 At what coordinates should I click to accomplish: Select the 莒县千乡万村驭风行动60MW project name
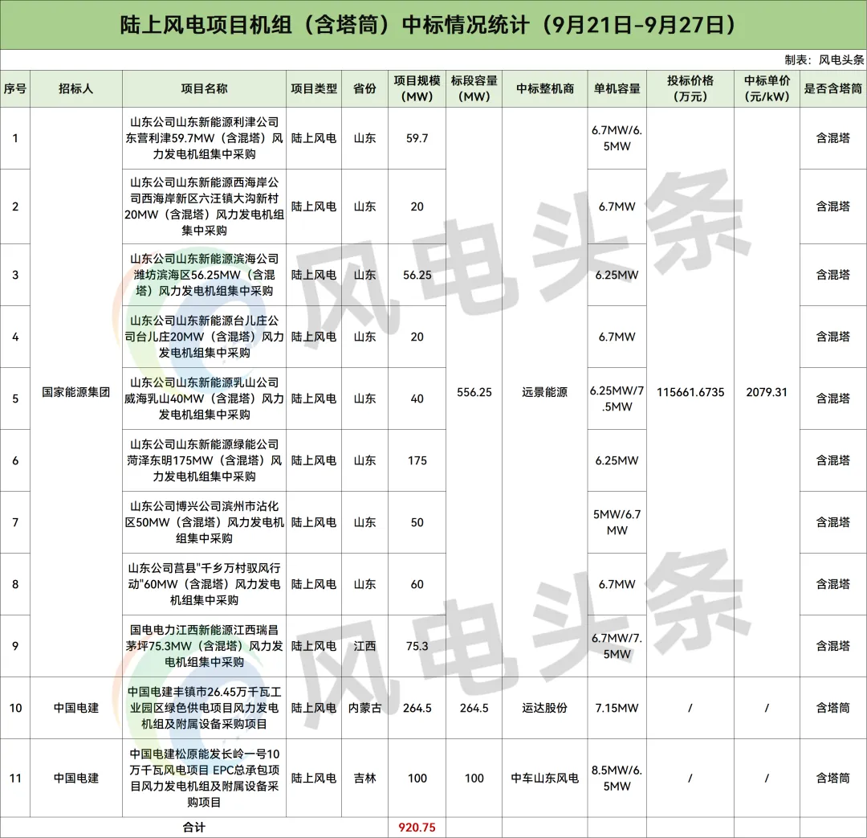(x=204, y=584)
